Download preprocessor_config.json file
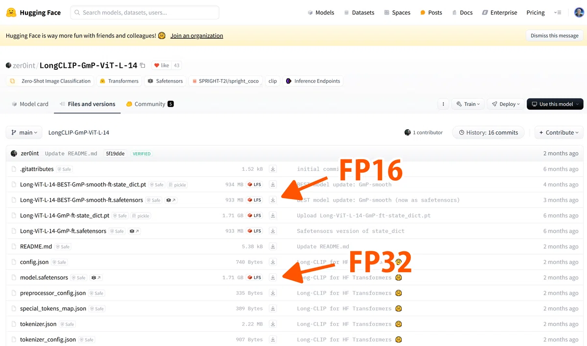 point(273,293)
